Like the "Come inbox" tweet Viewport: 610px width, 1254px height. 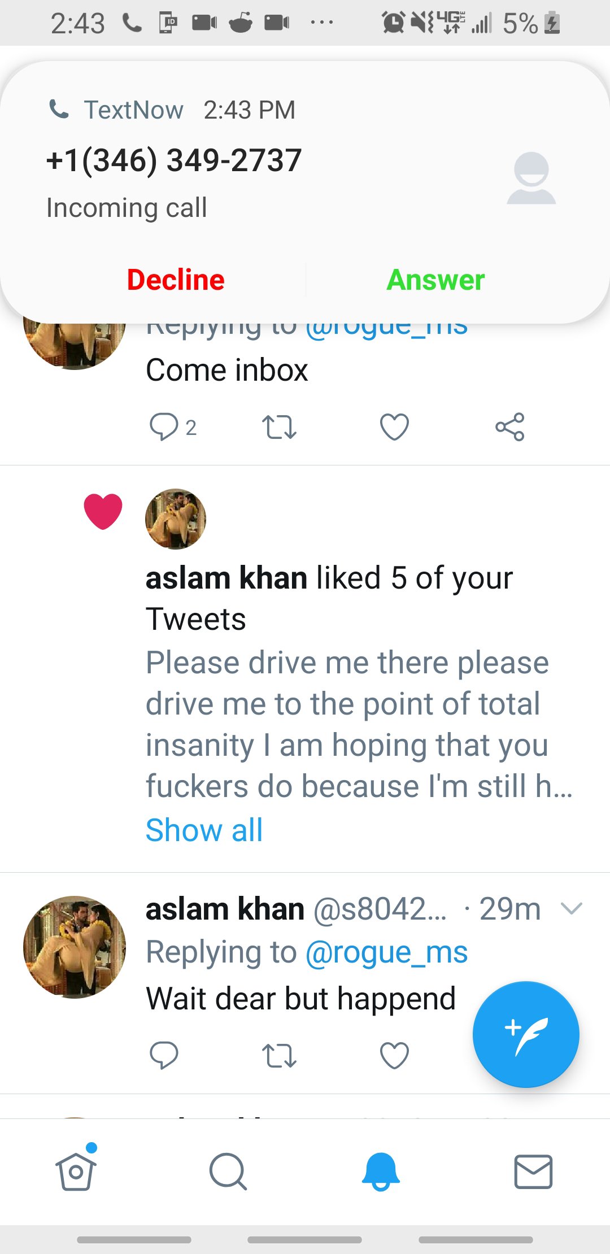click(394, 426)
